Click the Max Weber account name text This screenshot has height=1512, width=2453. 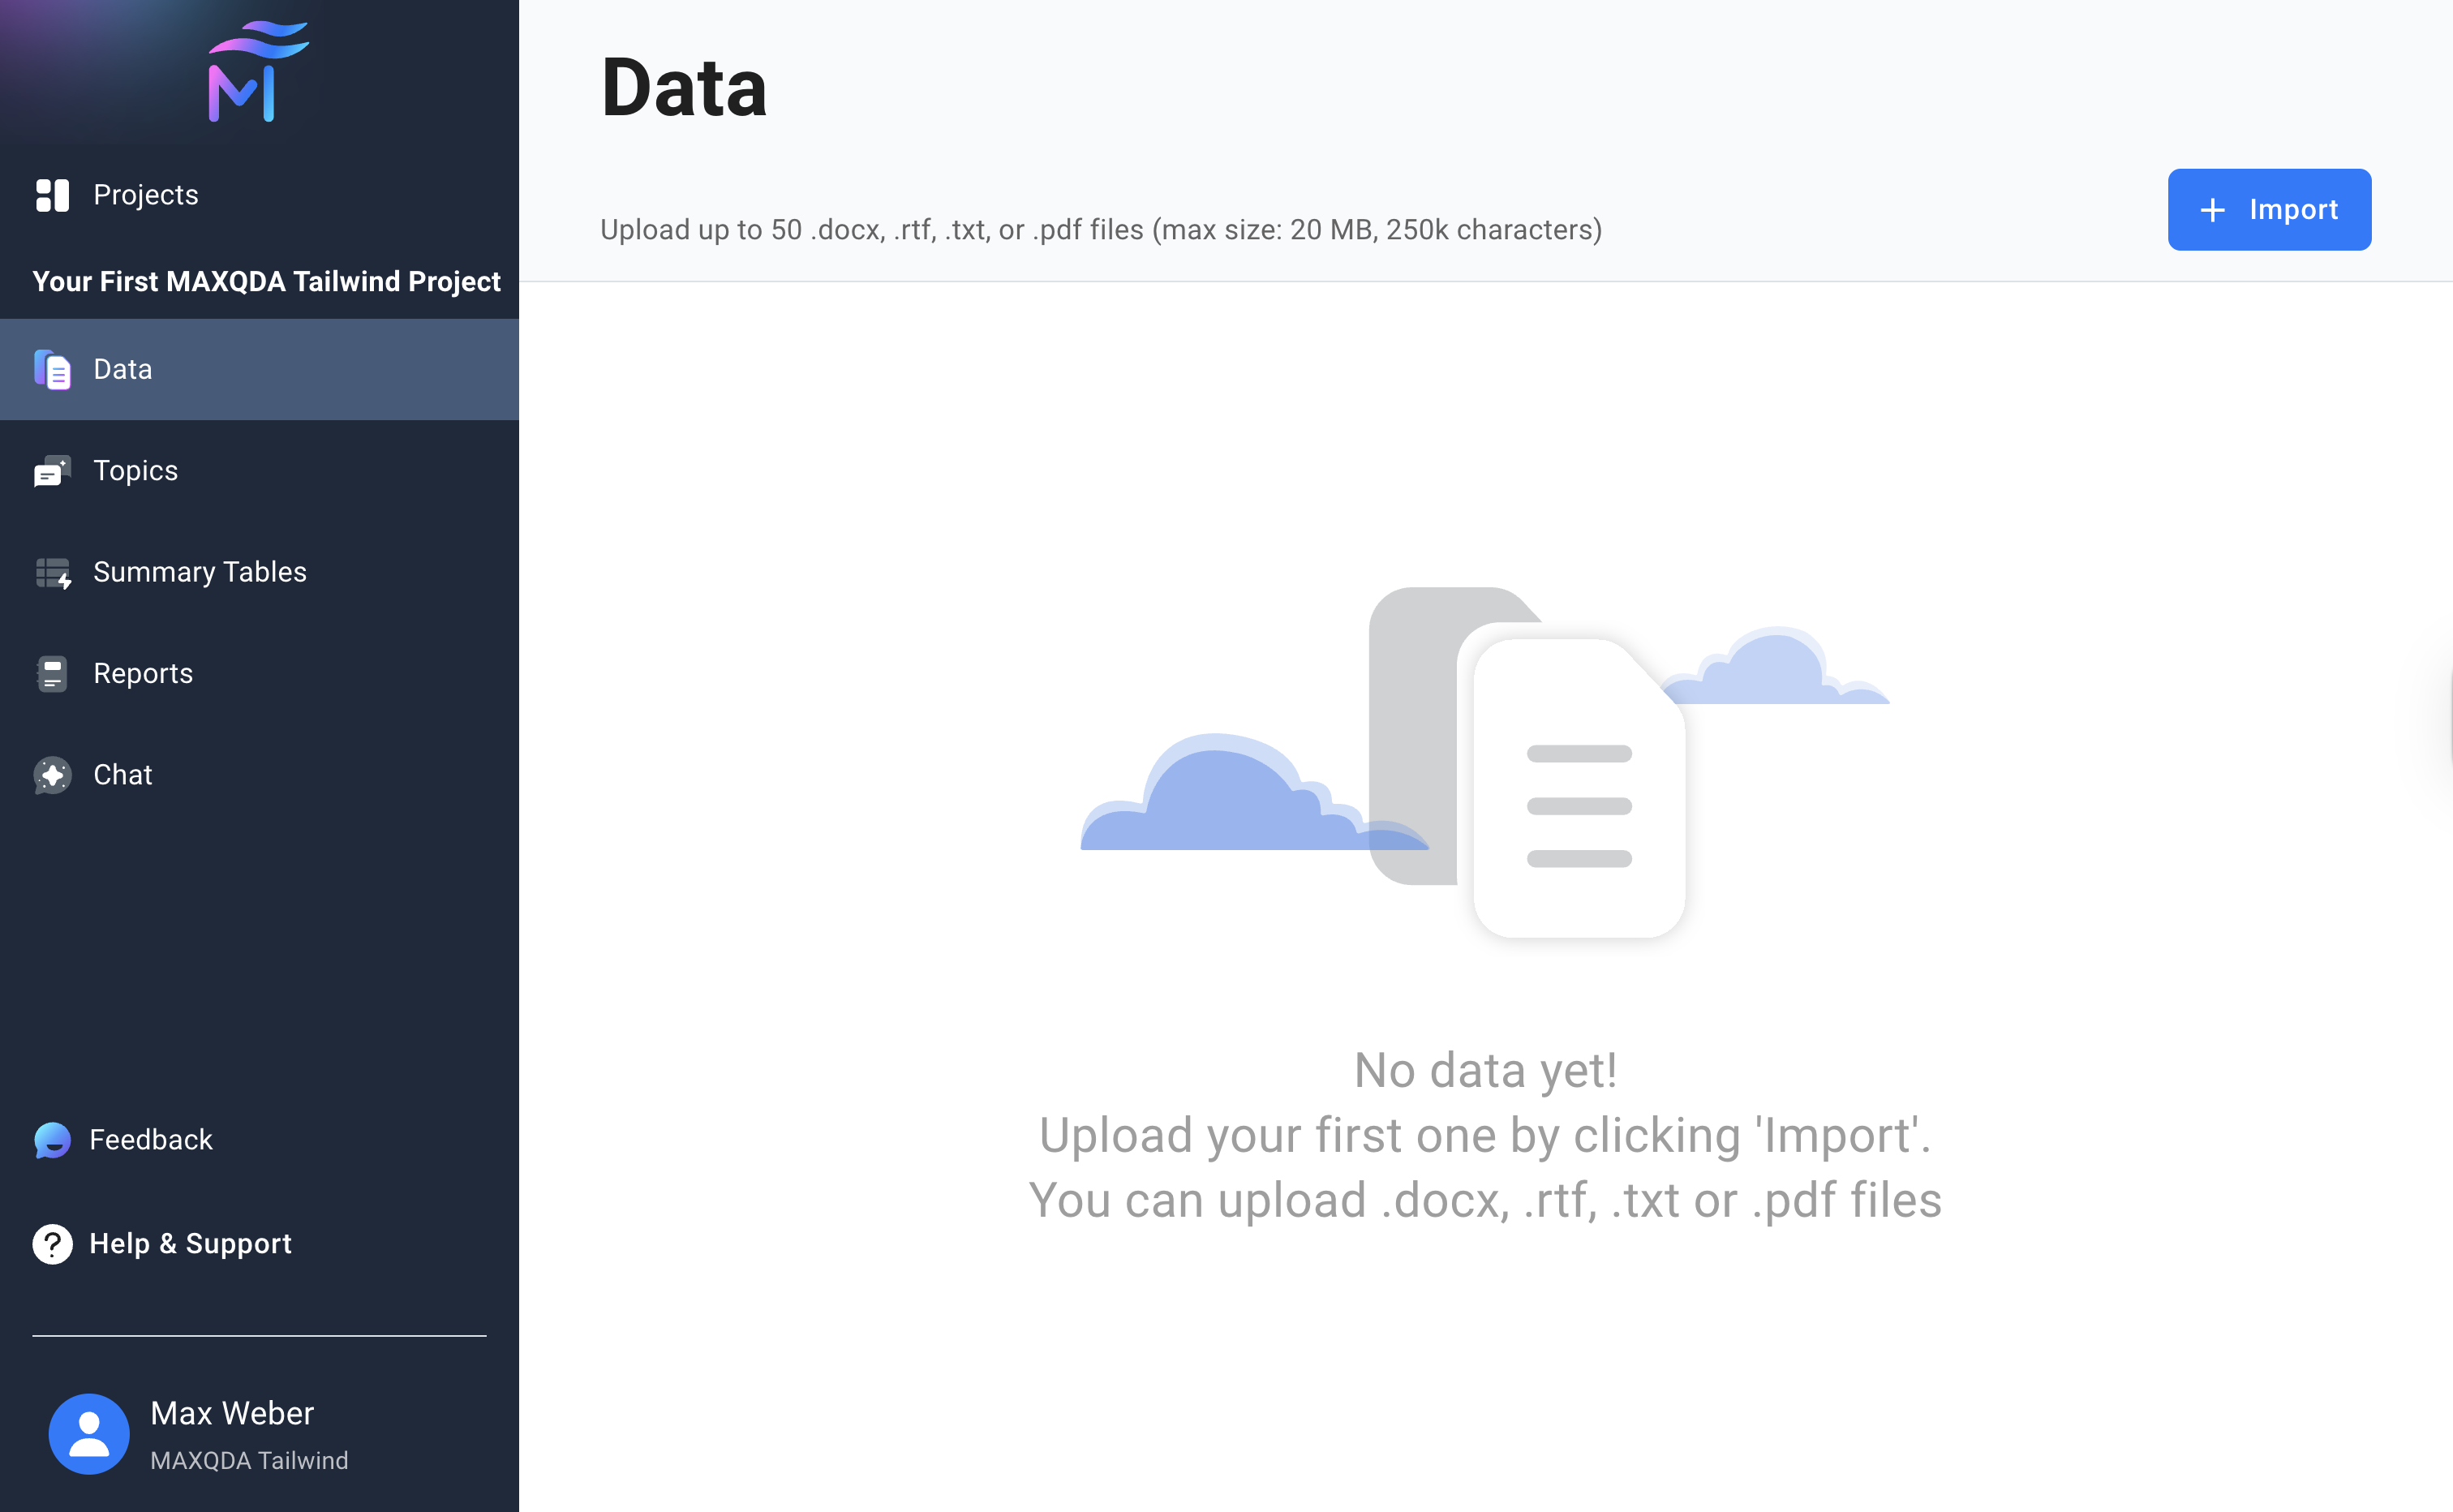click(232, 1414)
